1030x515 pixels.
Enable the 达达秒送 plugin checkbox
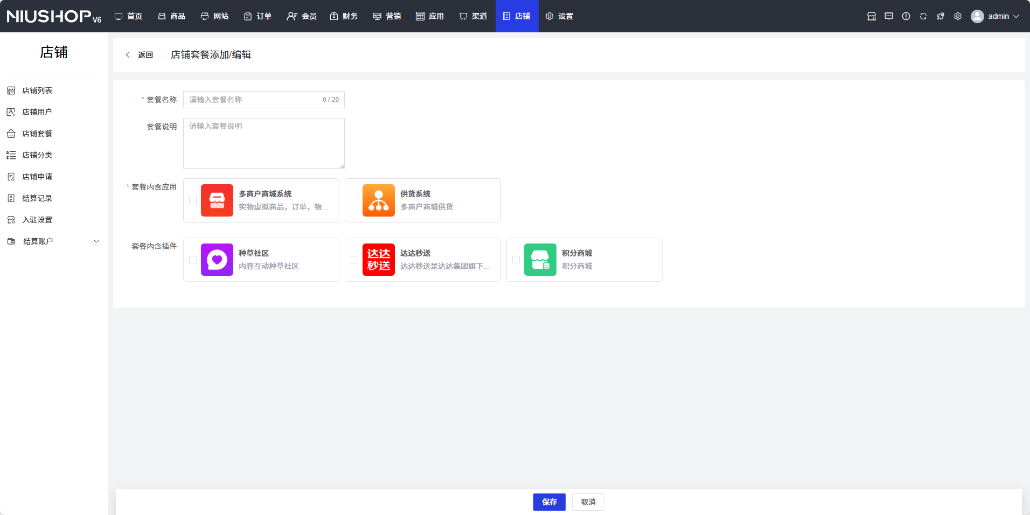[354, 260]
